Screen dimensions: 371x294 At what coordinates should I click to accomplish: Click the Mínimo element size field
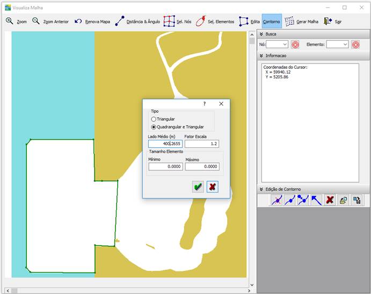[x=165, y=166]
